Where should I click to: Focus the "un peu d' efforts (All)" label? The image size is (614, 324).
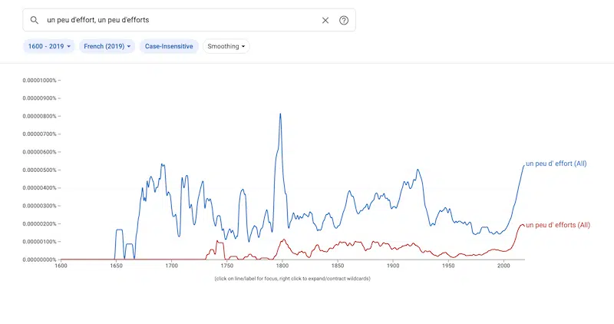558,224
